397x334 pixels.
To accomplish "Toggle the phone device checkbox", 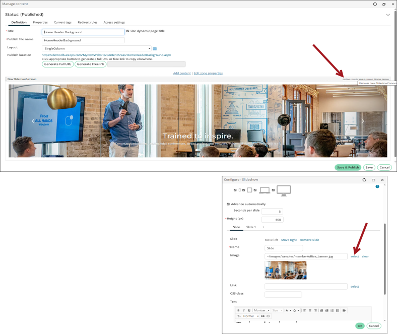I will coord(235,190).
